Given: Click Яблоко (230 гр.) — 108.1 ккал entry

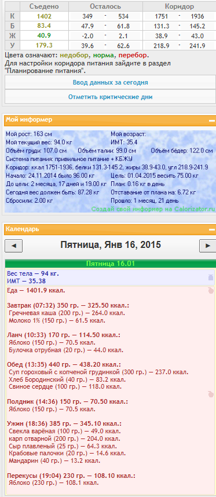Looking at the screenshot, I should (54, 483).
